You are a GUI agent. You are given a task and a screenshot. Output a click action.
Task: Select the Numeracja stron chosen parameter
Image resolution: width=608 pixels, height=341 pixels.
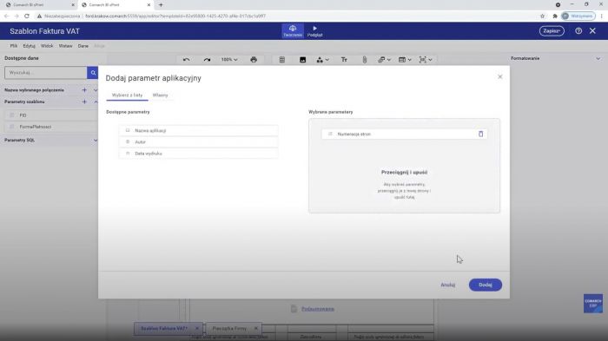404,134
